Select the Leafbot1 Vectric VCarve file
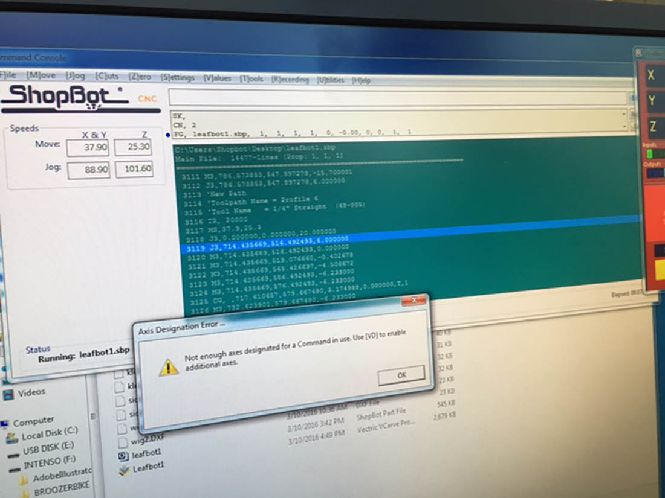 point(148,467)
